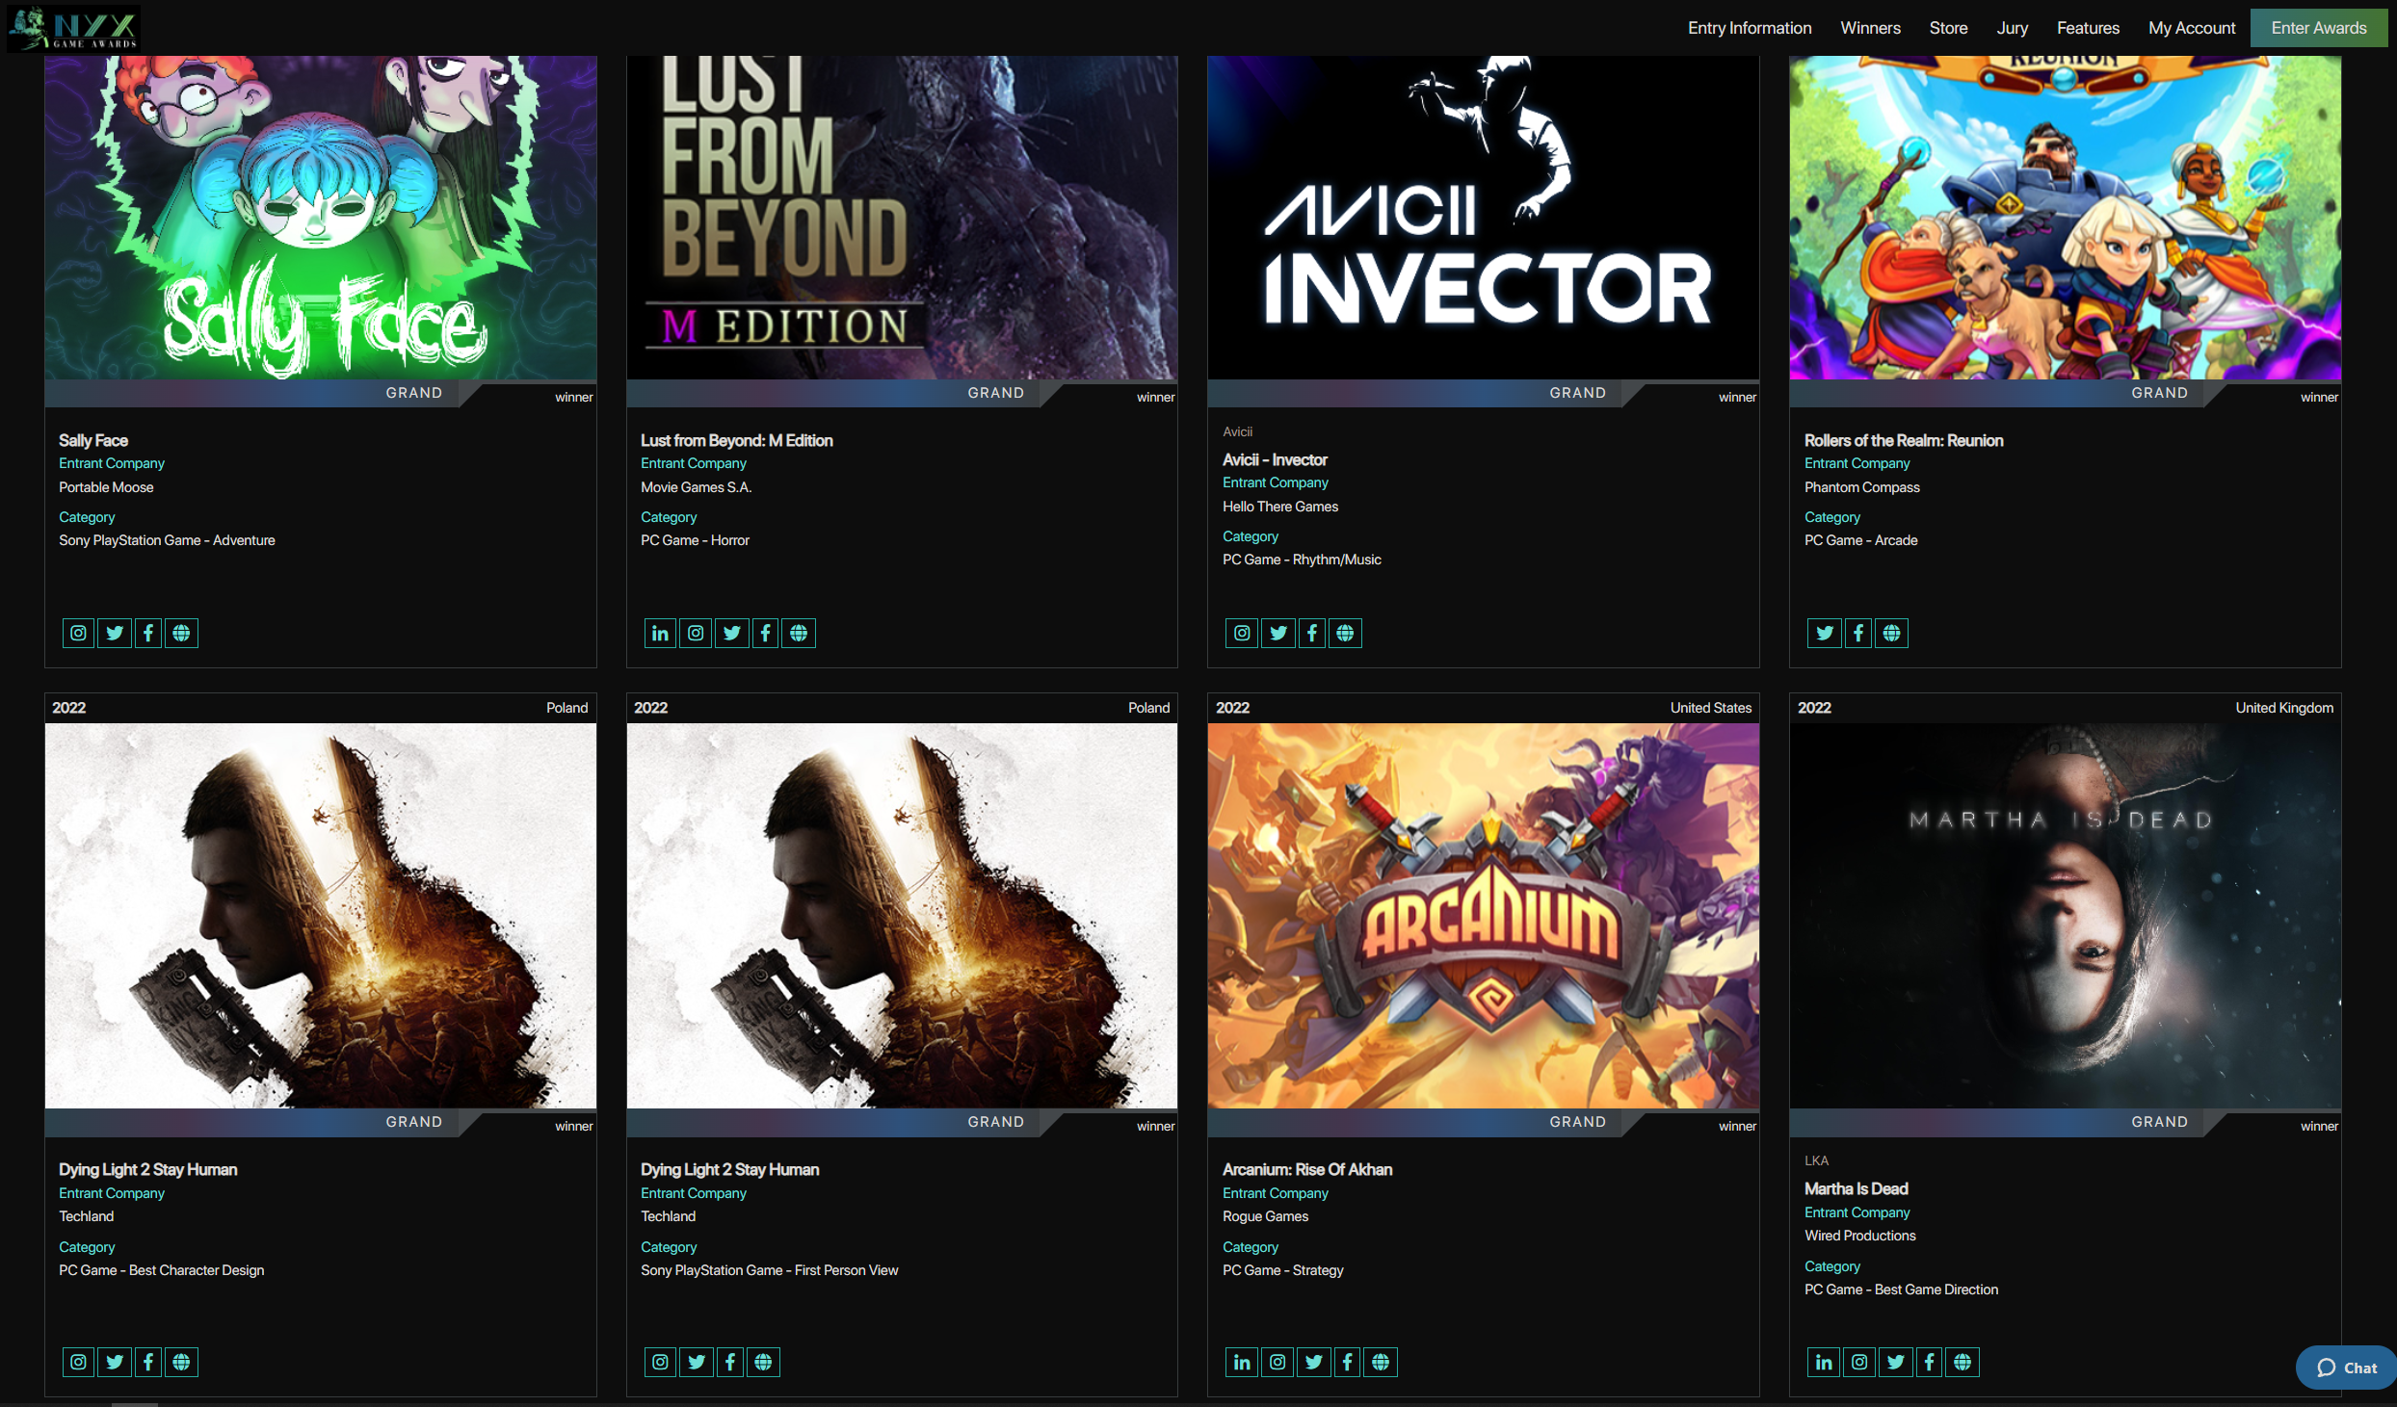Open Winners menu
Screen dimensions: 2397x1407
pos(1870,28)
